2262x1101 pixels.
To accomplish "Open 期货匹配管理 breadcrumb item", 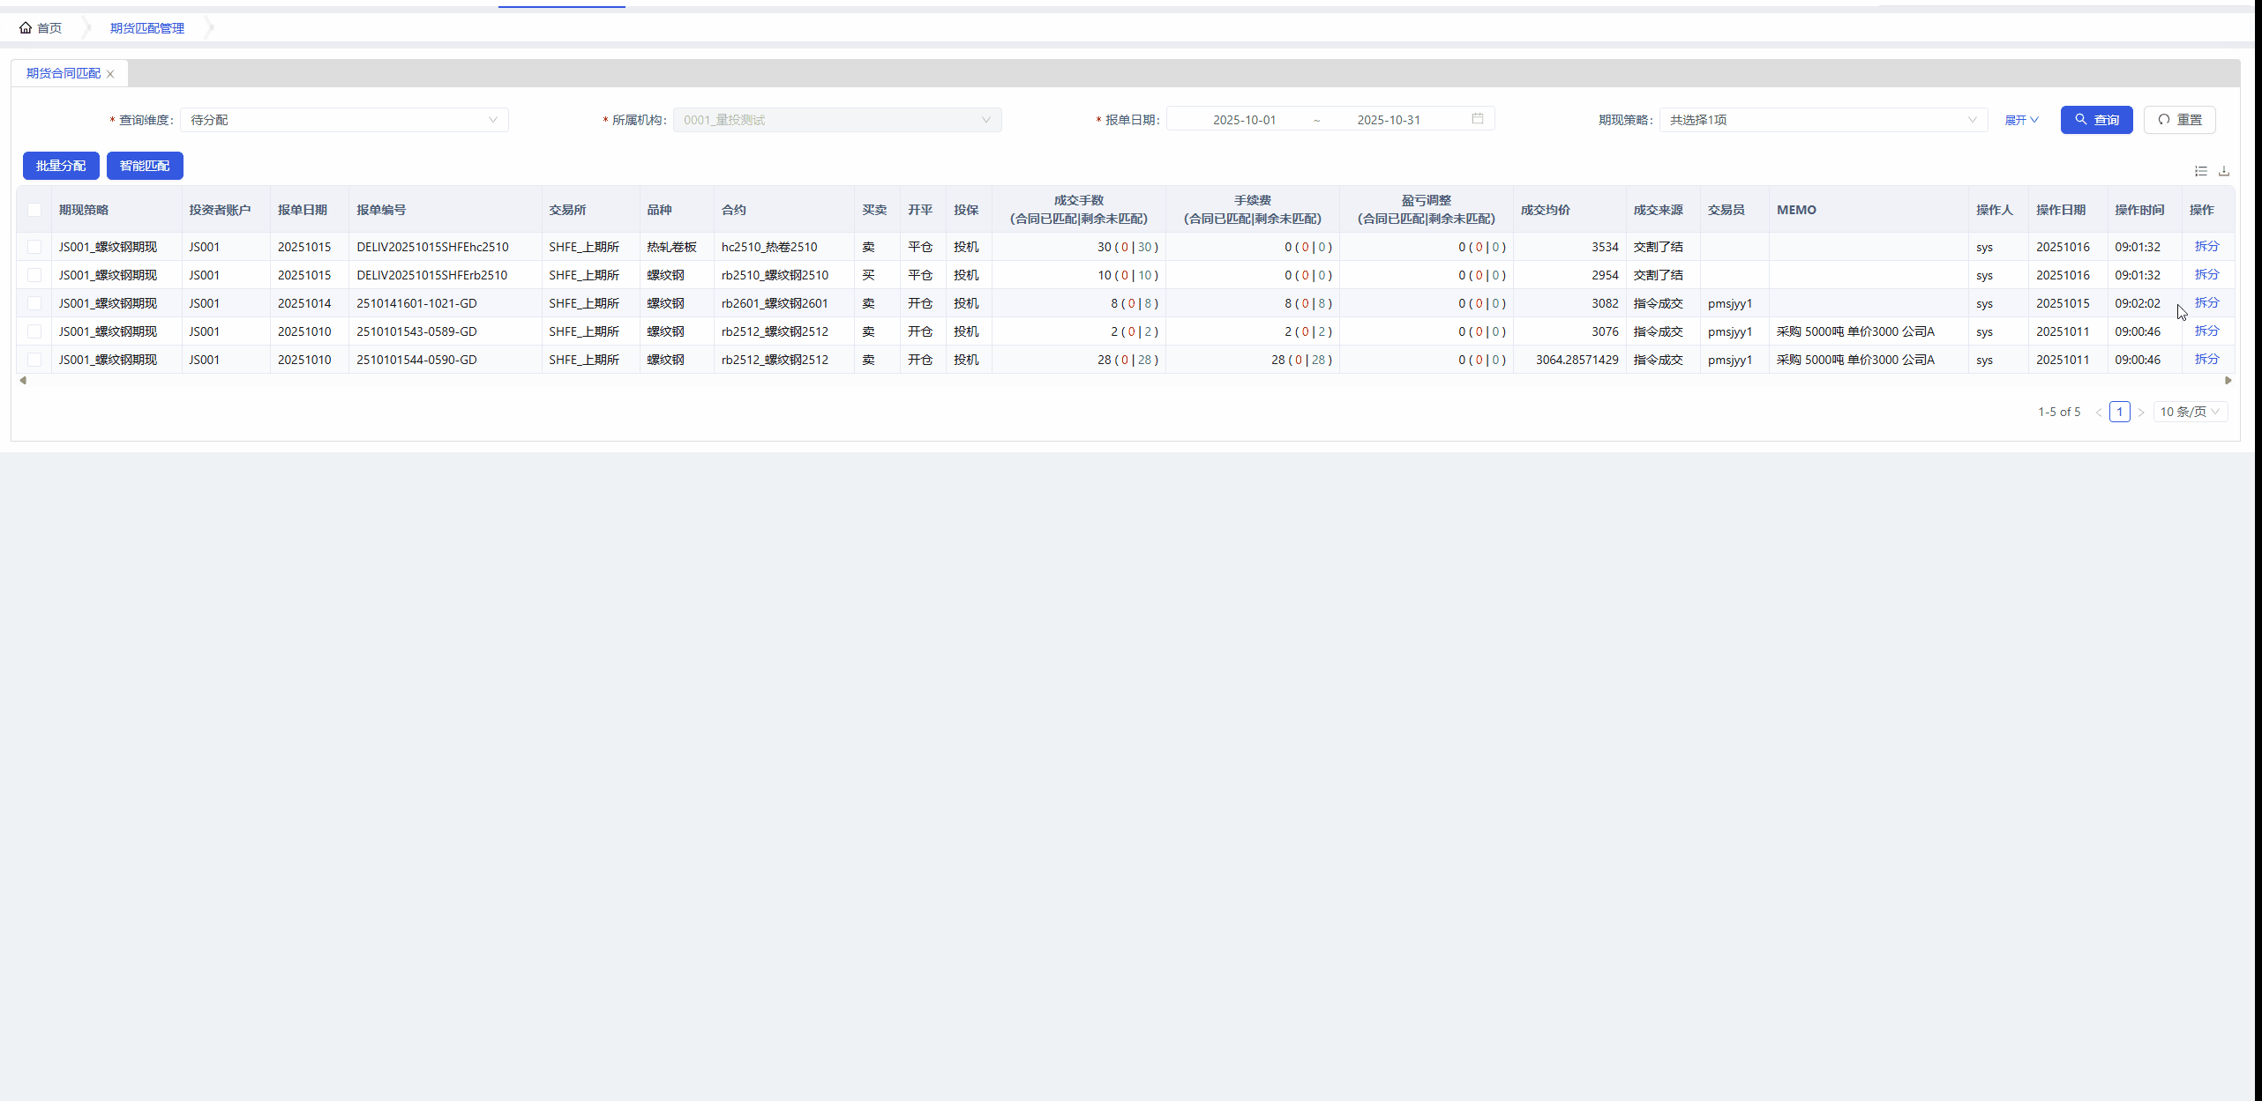I will [147, 28].
